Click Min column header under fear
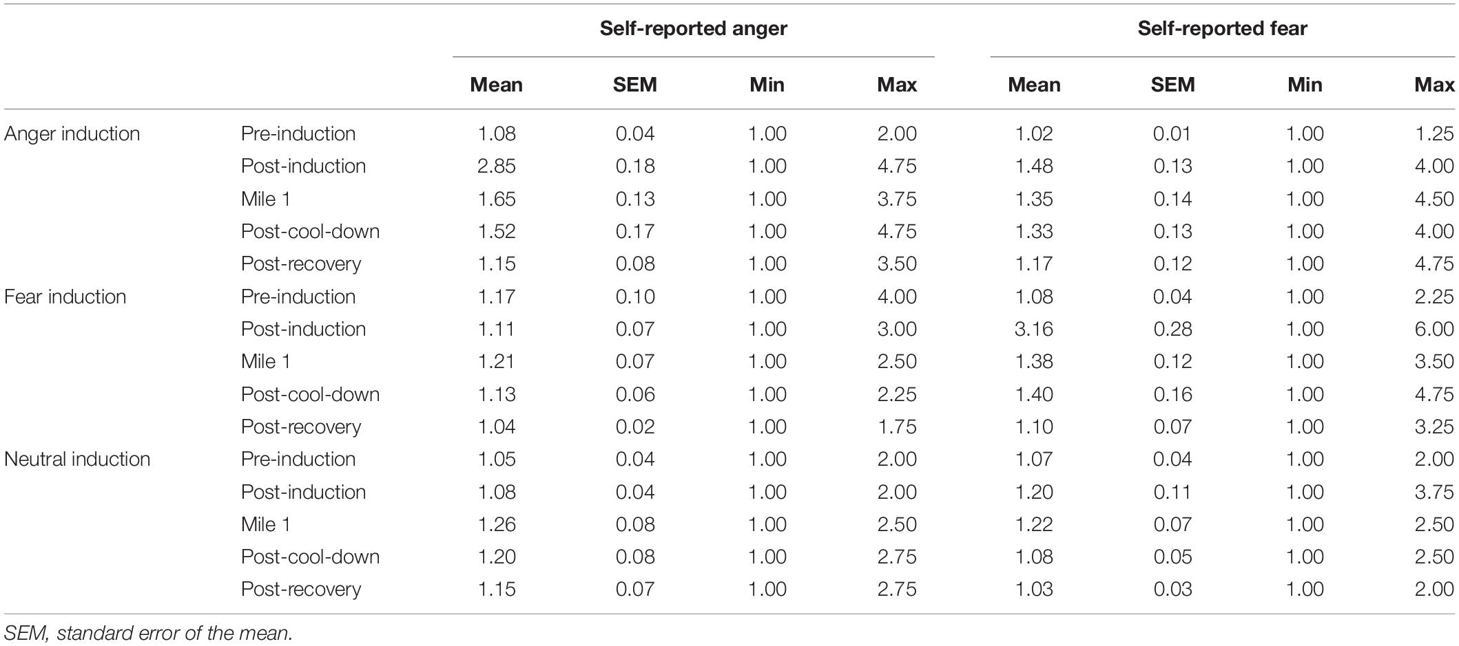The image size is (1459, 646). [x=1305, y=85]
